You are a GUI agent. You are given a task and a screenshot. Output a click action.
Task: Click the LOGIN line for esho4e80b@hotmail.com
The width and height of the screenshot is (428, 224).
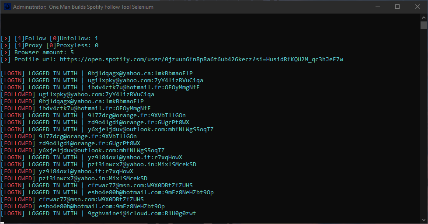tap(107, 192)
